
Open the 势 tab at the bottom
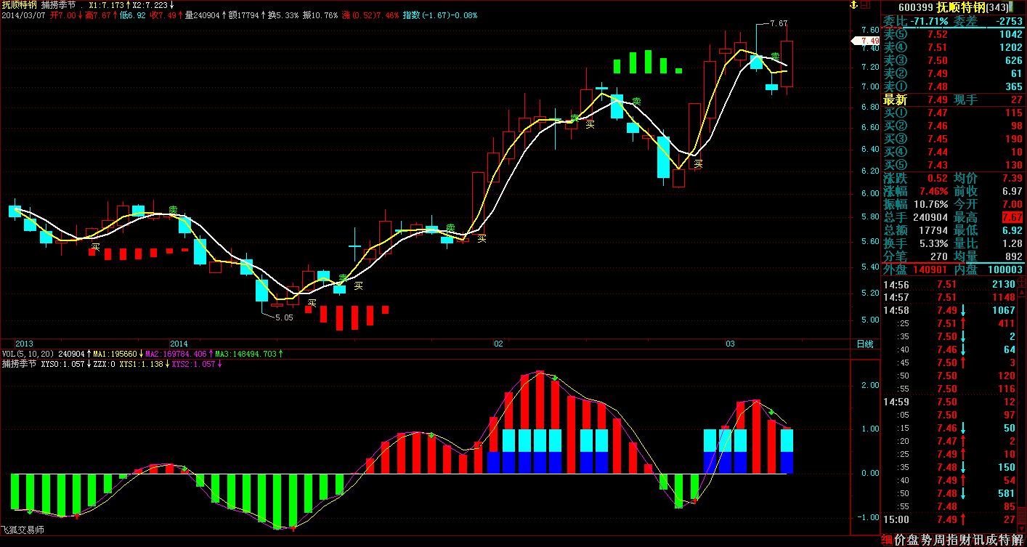(926, 540)
